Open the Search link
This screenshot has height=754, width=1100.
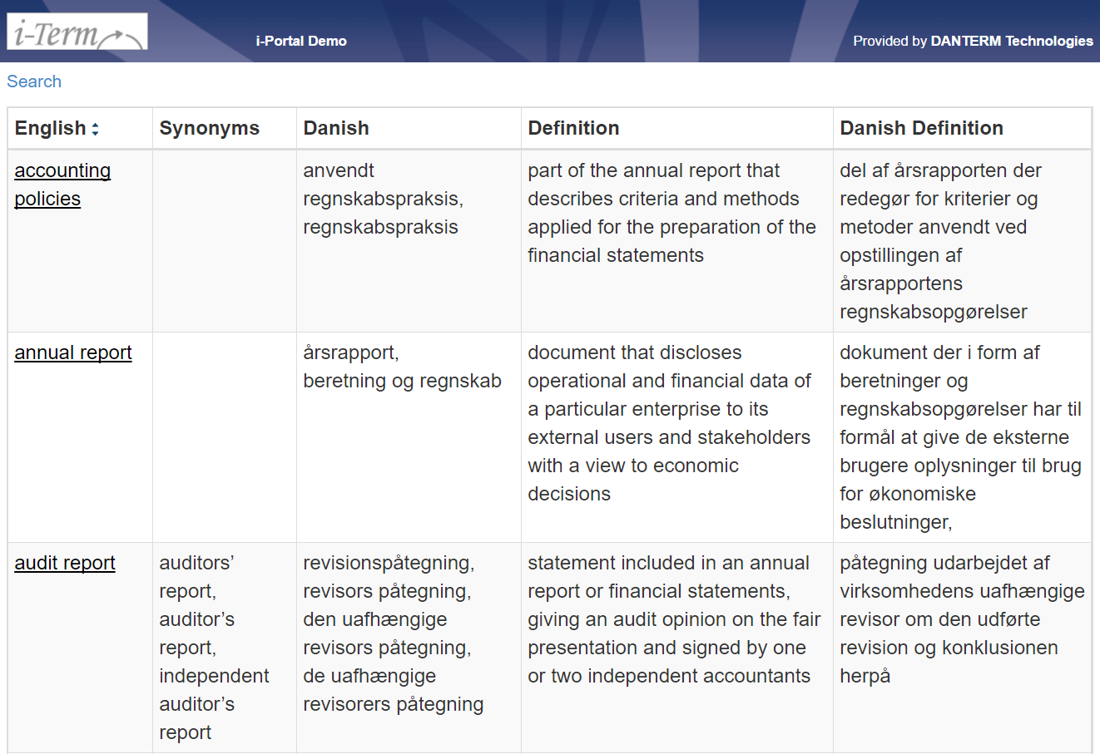click(x=34, y=81)
